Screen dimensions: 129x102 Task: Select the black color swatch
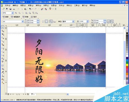click(x=127, y=33)
